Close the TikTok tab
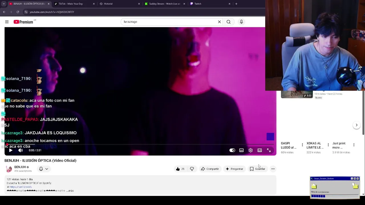The width and height of the screenshot is (365, 205). tap(94, 4)
